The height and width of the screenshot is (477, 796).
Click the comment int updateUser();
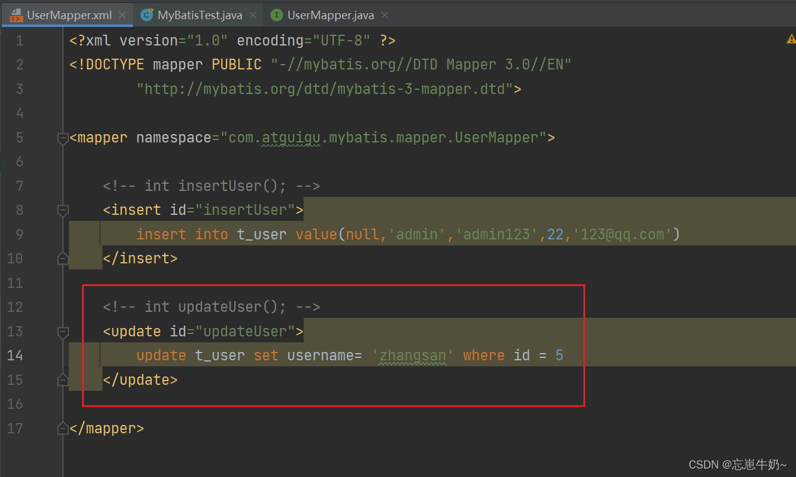tap(211, 307)
